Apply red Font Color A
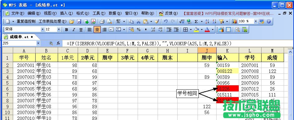 pos(207,29)
